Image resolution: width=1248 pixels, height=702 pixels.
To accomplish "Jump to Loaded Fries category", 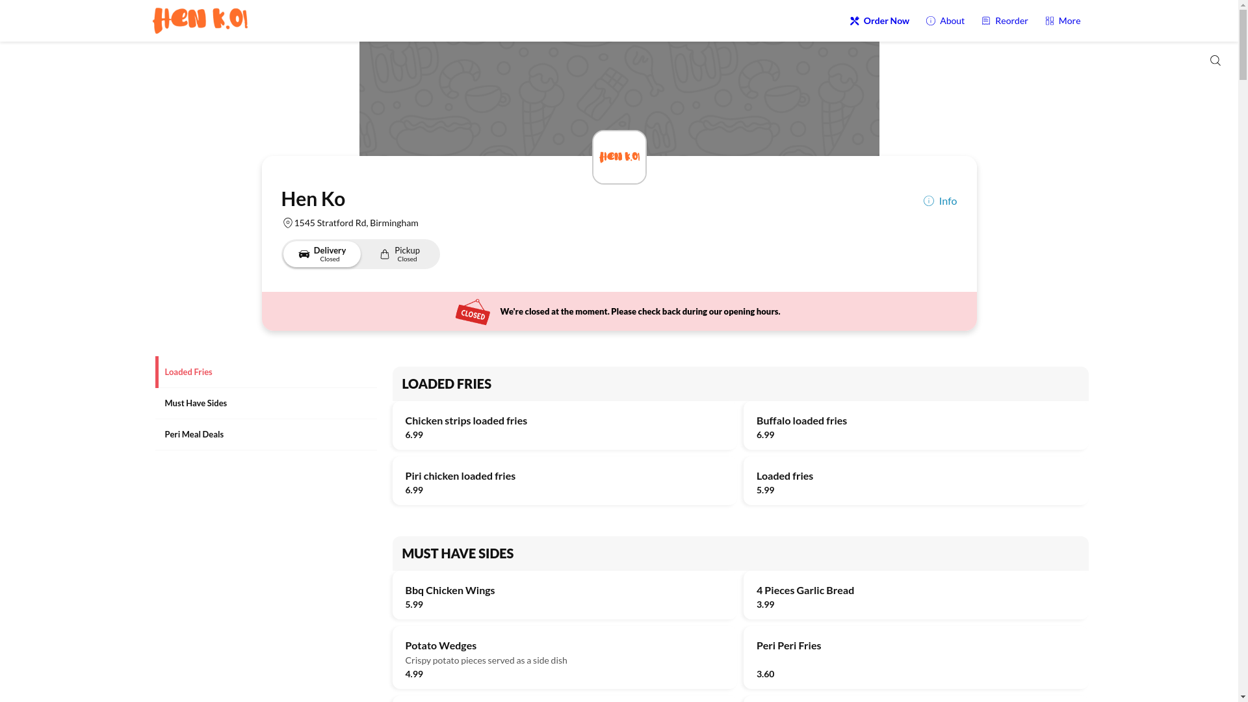I will click(x=265, y=372).
